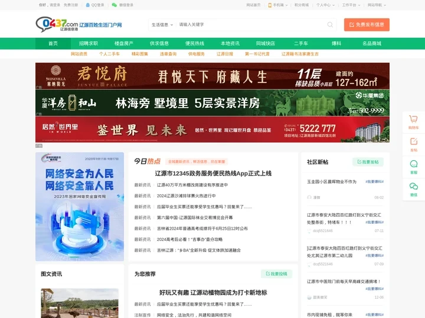425x318 pixels.
Task: Open 网络安全，法治先行 article link
Action: (194, 315)
